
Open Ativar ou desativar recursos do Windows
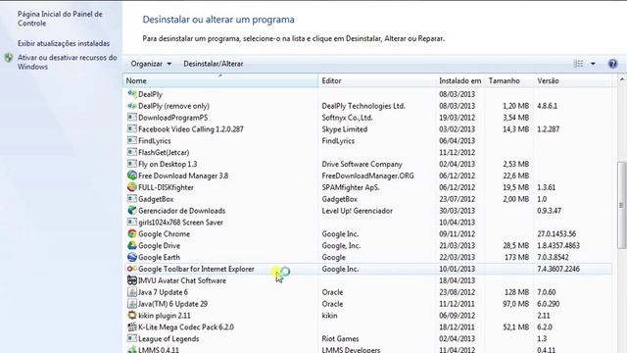tap(68, 62)
